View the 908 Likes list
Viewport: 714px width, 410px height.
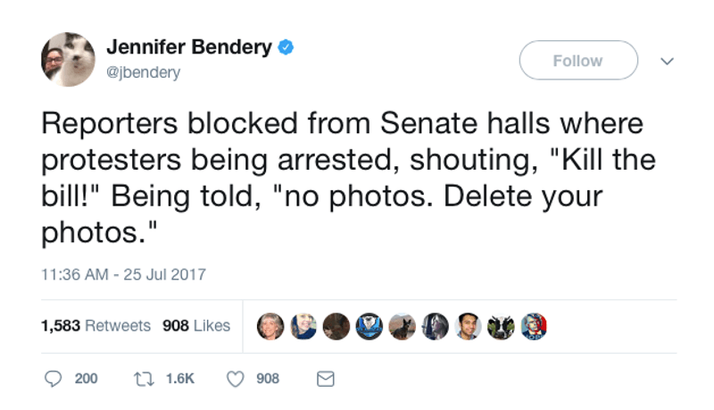click(195, 326)
